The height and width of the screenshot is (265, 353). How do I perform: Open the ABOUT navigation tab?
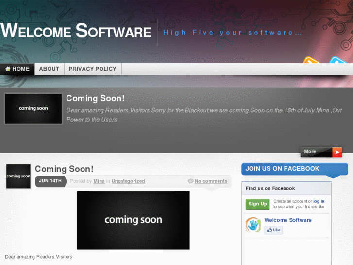click(x=50, y=69)
